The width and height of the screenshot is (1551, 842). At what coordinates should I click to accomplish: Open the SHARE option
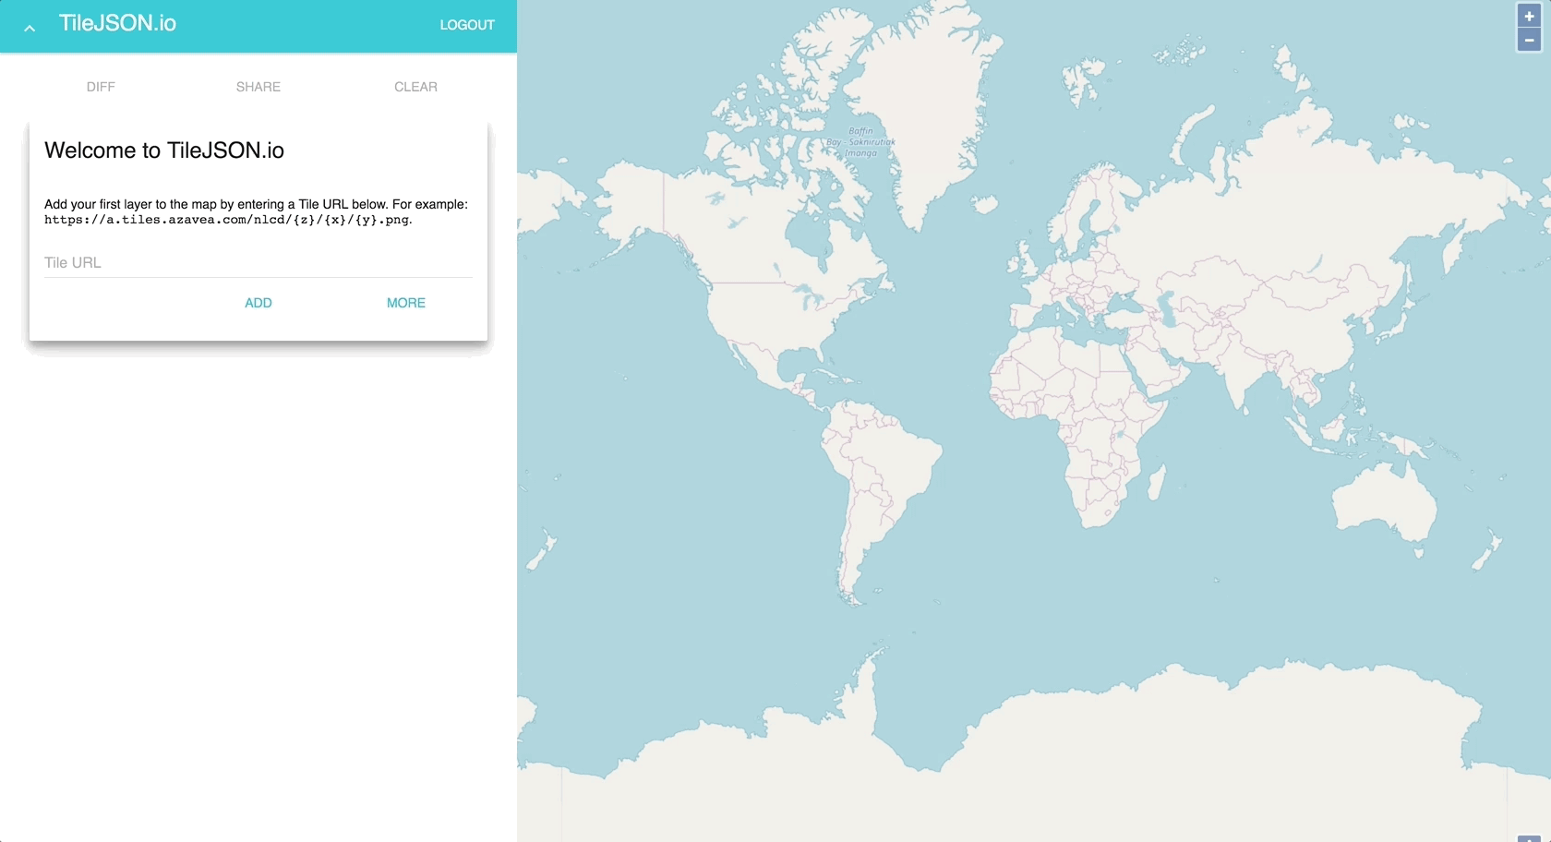(x=258, y=87)
